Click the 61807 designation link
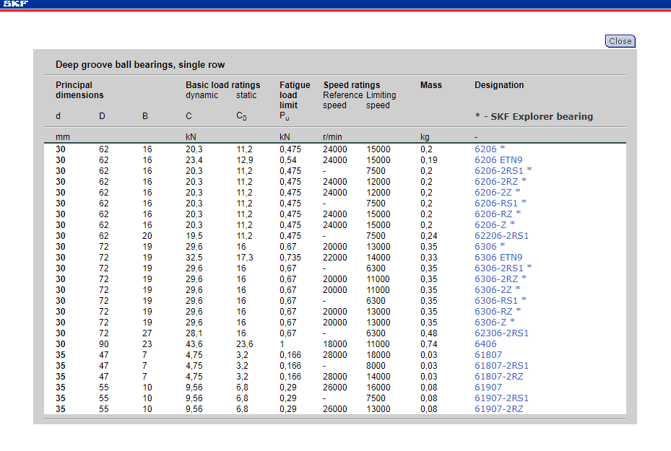 488,355
